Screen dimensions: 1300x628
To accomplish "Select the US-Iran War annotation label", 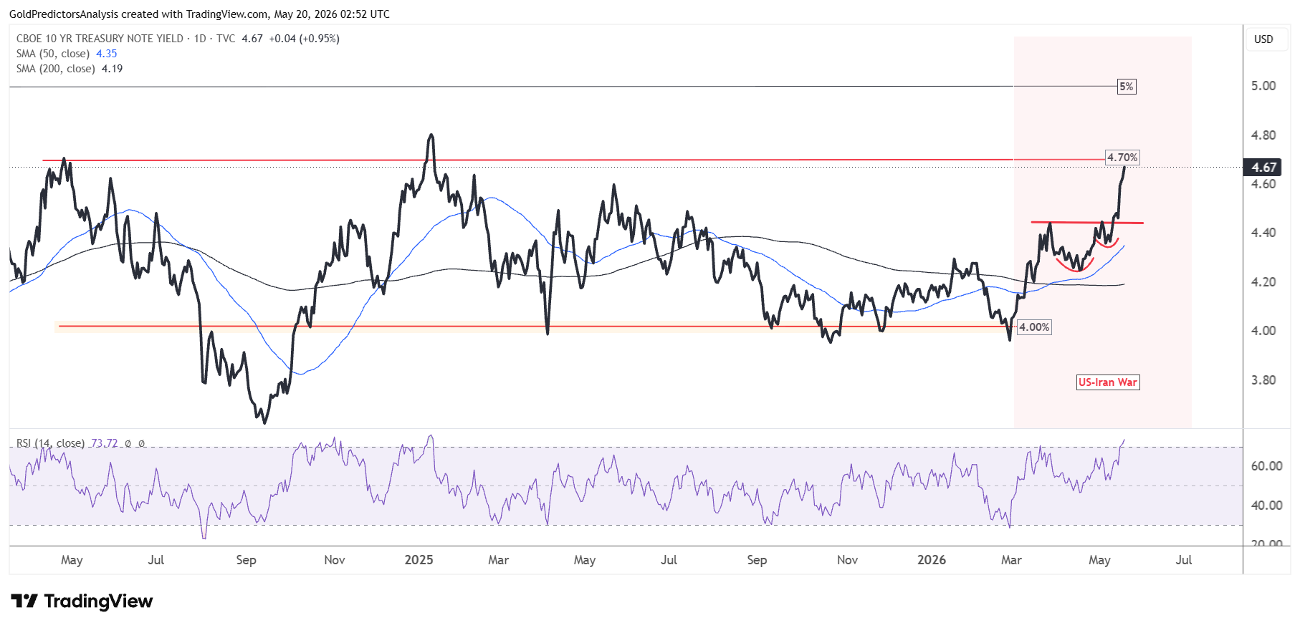I will tap(1108, 382).
